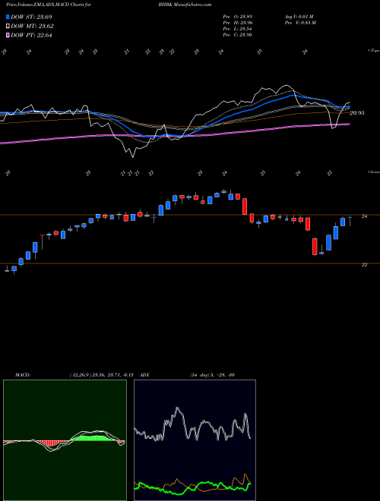Click the 'Pre C: 23.90' close value
Screen dimensions: 380x501
[238, 35]
